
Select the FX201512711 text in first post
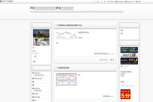pyautogui.click(x=84, y=32)
